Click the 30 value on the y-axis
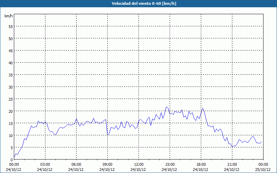The height and width of the screenshot is (173, 277). click(x=11, y=87)
